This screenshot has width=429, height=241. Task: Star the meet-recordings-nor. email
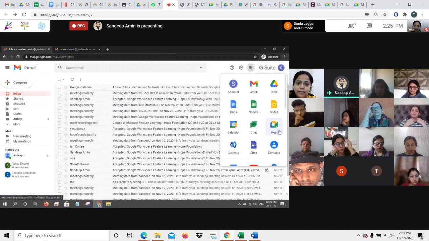pos(66,123)
